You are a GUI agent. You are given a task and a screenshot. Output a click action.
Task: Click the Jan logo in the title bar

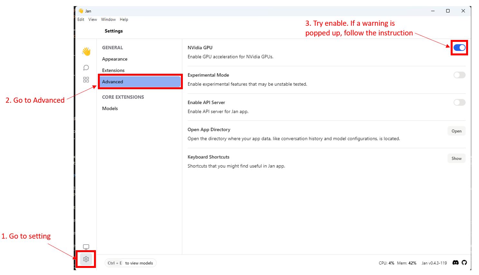81,11
